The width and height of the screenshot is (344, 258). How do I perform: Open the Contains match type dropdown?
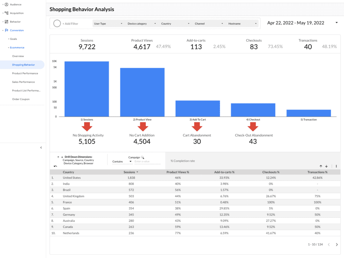point(122,162)
